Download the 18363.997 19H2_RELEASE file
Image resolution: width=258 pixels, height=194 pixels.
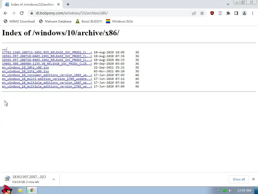pos(47,60)
